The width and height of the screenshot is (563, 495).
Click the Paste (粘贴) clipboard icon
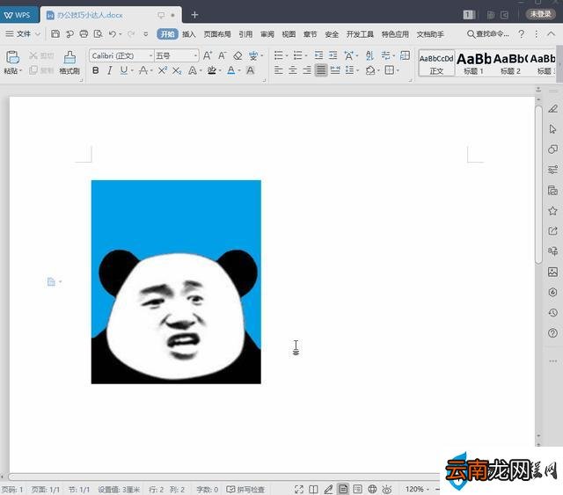click(x=12, y=57)
